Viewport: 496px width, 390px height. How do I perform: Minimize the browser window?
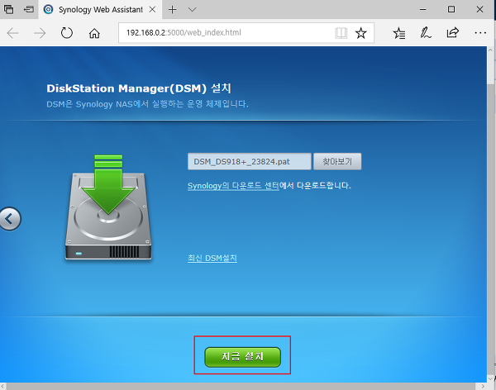(x=423, y=9)
